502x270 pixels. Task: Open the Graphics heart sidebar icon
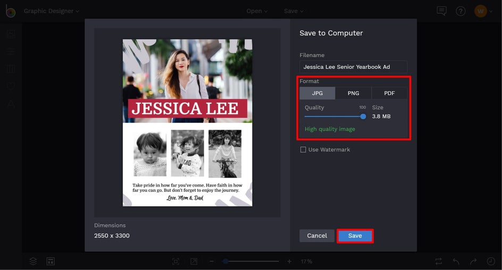tap(11, 86)
